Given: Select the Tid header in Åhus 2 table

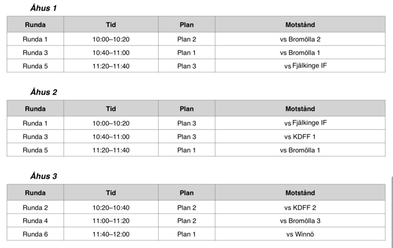Looking at the screenshot, I should pos(111,109).
